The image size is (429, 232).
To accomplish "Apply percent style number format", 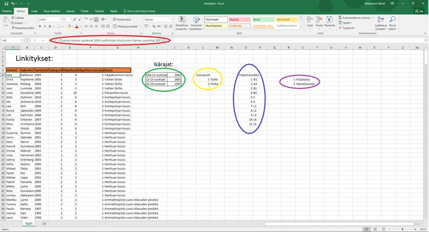I will [x=154, y=26].
